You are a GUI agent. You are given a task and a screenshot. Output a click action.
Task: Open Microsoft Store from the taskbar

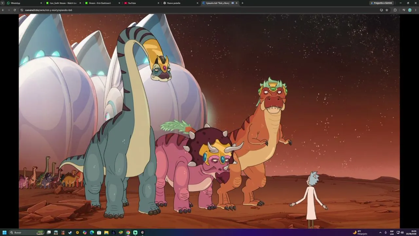pyautogui.click(x=99, y=232)
